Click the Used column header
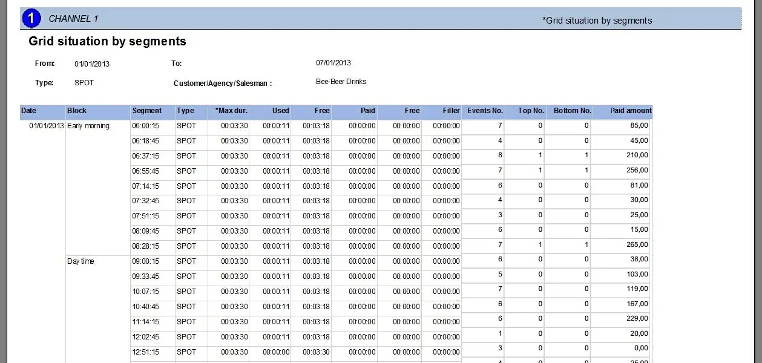Screen dimensions: 762x363 280,111
